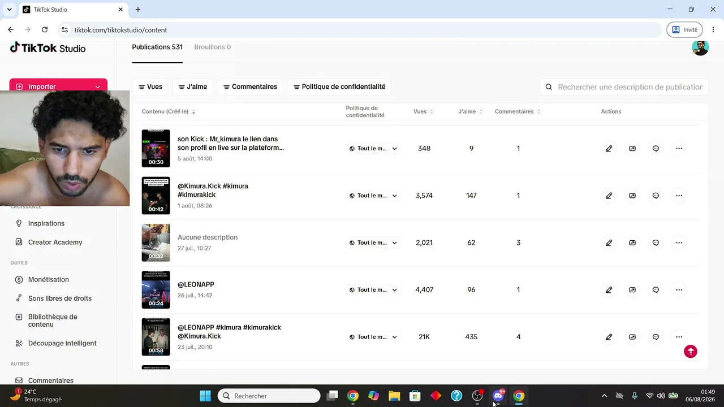Open the taskbar volume control

pyautogui.click(x=661, y=396)
